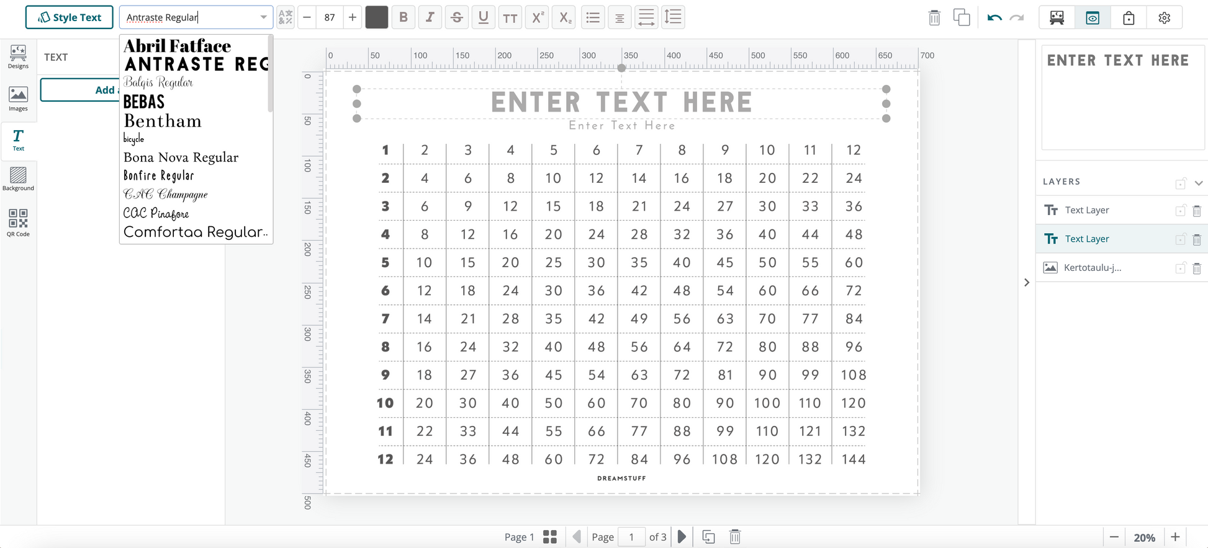This screenshot has width=1208, height=548.
Task: Open the bullet list options
Action: [593, 17]
